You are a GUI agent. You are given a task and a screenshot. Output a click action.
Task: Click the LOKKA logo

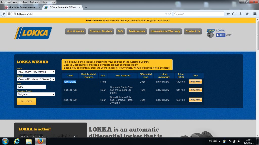tap(33, 33)
